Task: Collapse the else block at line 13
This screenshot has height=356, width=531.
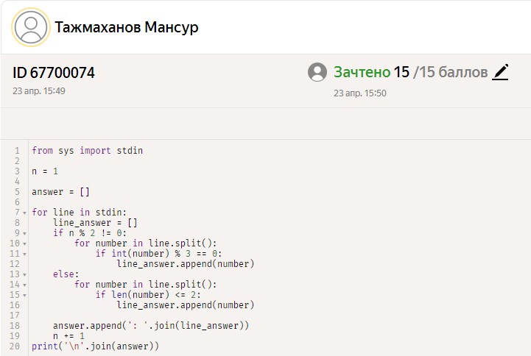Action: click(25, 274)
